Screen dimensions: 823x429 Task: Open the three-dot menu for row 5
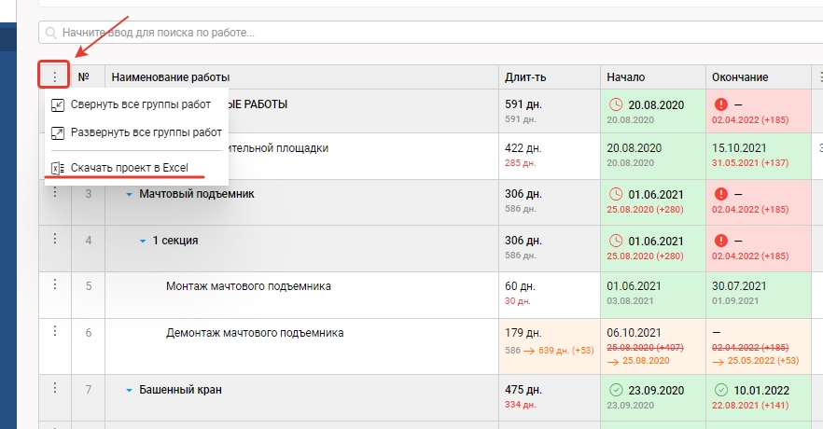[x=54, y=284]
